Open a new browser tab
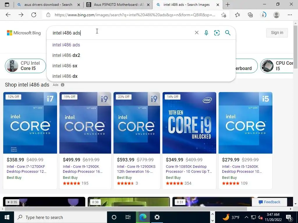Image resolution: width=298 pixels, height=223 pixels. click(228, 5)
